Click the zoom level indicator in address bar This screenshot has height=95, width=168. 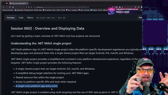pos(116,7)
